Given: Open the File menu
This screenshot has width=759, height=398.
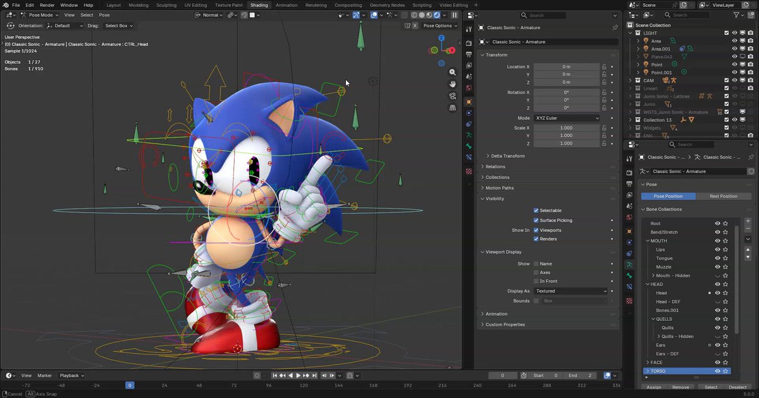Looking at the screenshot, I should point(16,5).
